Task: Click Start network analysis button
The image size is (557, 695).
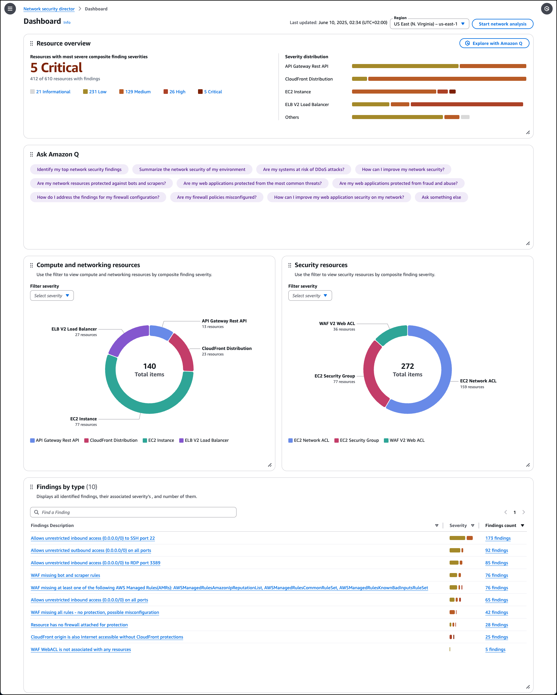Action: [x=502, y=24]
